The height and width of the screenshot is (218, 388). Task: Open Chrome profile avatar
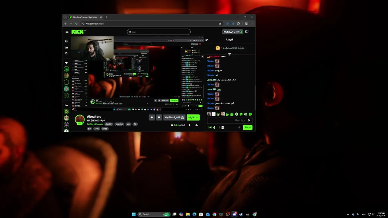[246, 24]
